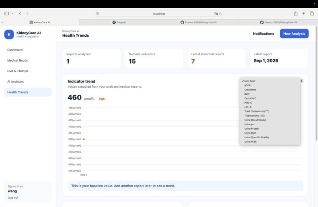Open the last Franco-0805/KidneyCare-AI GitHub tab
This screenshot has height=207, width=318.
pos(278,23)
